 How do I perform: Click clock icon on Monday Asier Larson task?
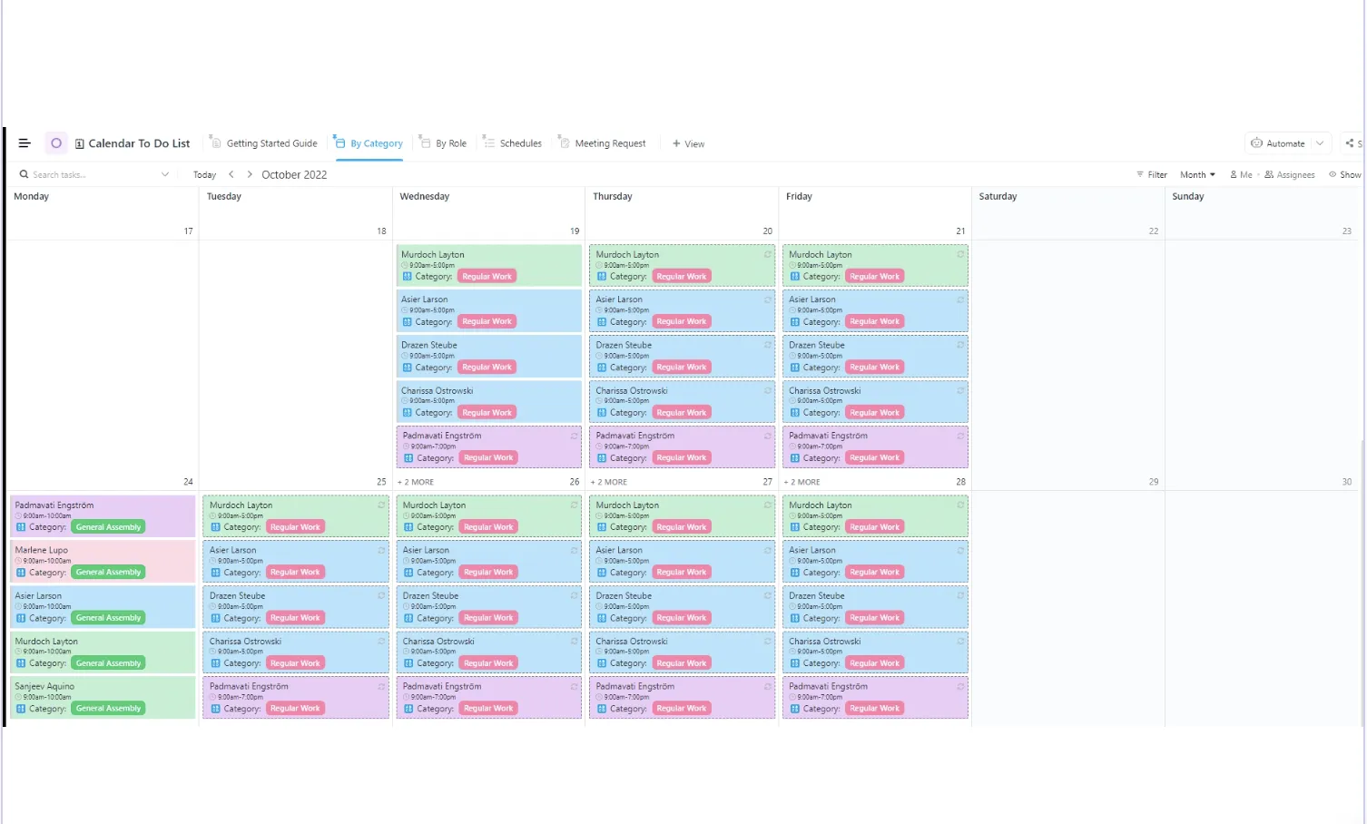coord(18,606)
